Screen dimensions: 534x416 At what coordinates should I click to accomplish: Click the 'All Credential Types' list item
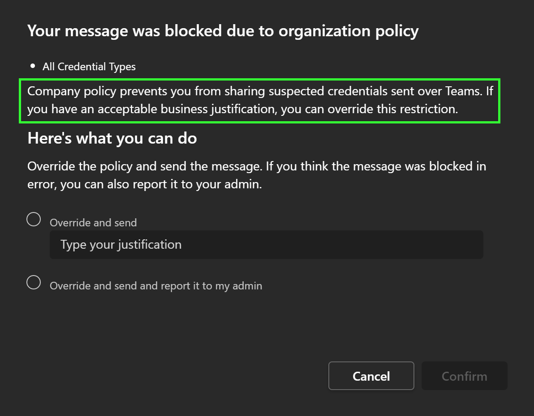[89, 67]
